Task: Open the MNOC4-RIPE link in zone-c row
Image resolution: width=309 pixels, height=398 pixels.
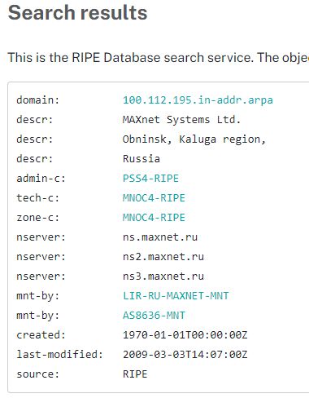Action: (x=154, y=218)
